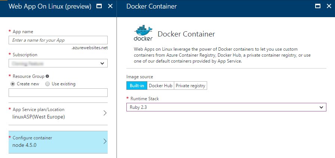
Task: Maximize the Docker Container blade
Action: click(x=318, y=6)
